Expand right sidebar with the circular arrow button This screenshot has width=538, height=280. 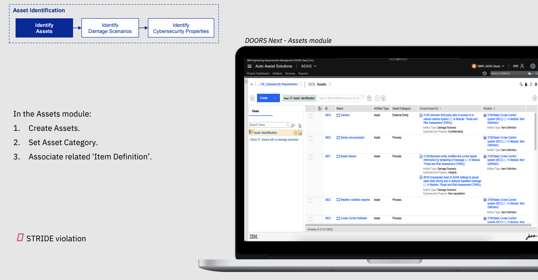point(534,98)
